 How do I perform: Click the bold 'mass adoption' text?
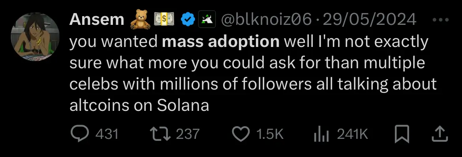(220, 42)
